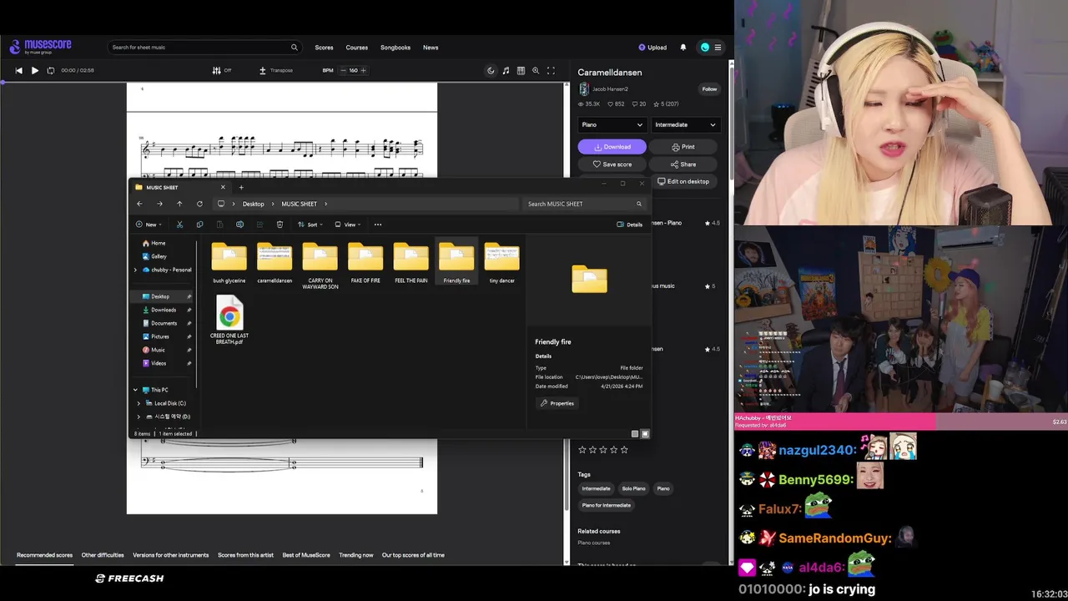
Task: Click the score zoom magnifier icon
Action: coord(536,70)
